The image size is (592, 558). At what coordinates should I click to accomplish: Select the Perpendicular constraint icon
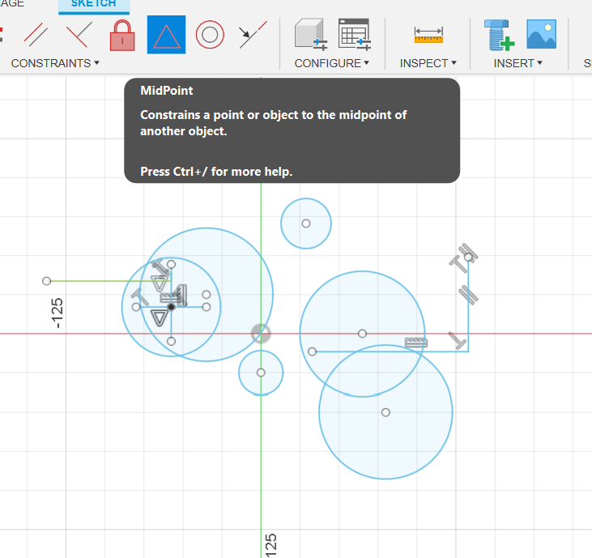[79, 35]
